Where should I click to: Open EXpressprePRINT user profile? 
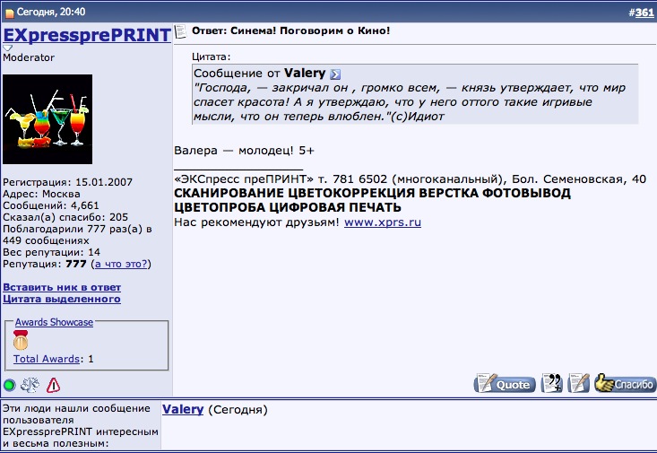click(86, 36)
